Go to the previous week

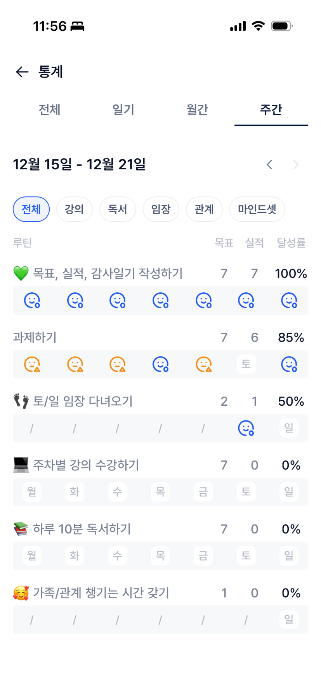point(269,165)
